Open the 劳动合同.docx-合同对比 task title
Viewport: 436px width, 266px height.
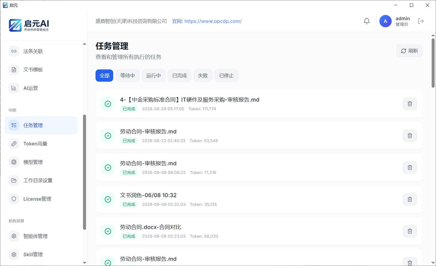coord(151,227)
